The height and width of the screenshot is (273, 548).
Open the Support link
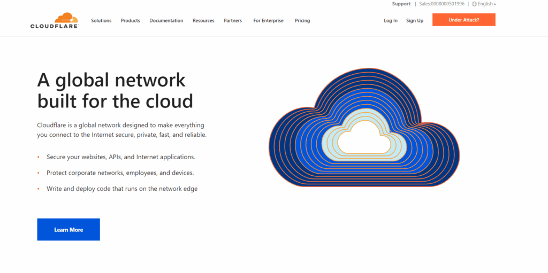point(401,4)
